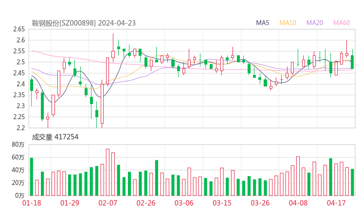The image size is (360, 214).
Task: Click the 2.6 price axis label
Action: click(20, 40)
